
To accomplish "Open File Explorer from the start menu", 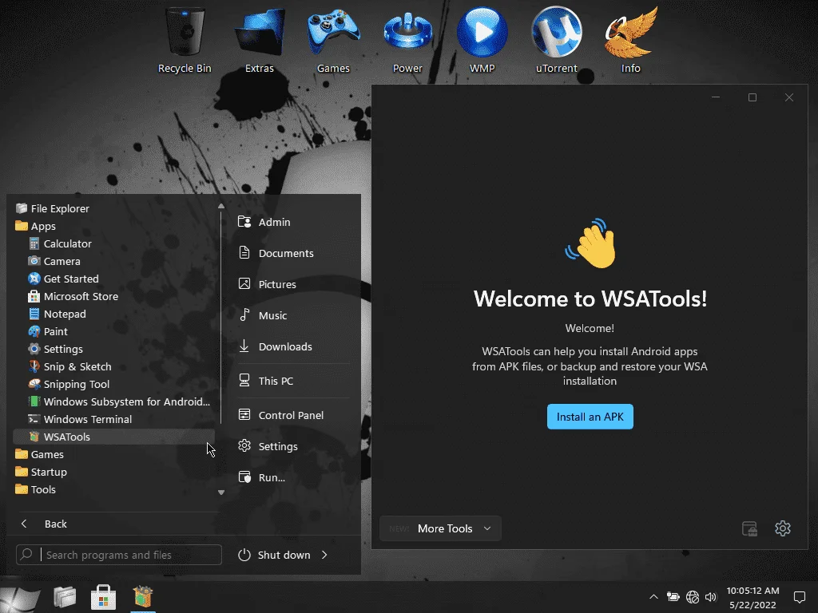I will tap(113, 208).
